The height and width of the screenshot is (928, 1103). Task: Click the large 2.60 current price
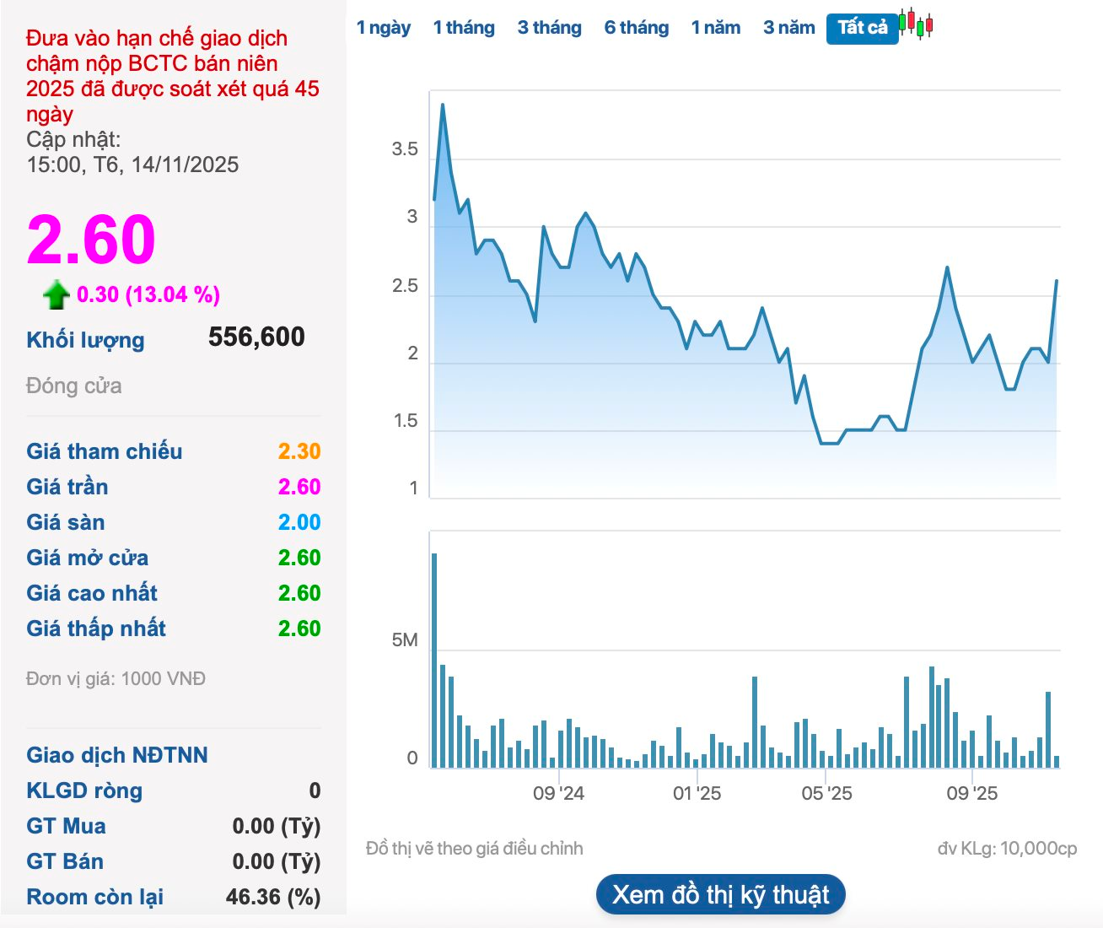point(91,240)
